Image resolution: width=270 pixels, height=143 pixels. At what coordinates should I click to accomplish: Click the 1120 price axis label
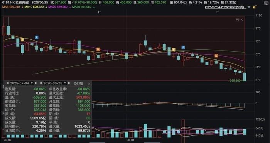coord(259,15)
